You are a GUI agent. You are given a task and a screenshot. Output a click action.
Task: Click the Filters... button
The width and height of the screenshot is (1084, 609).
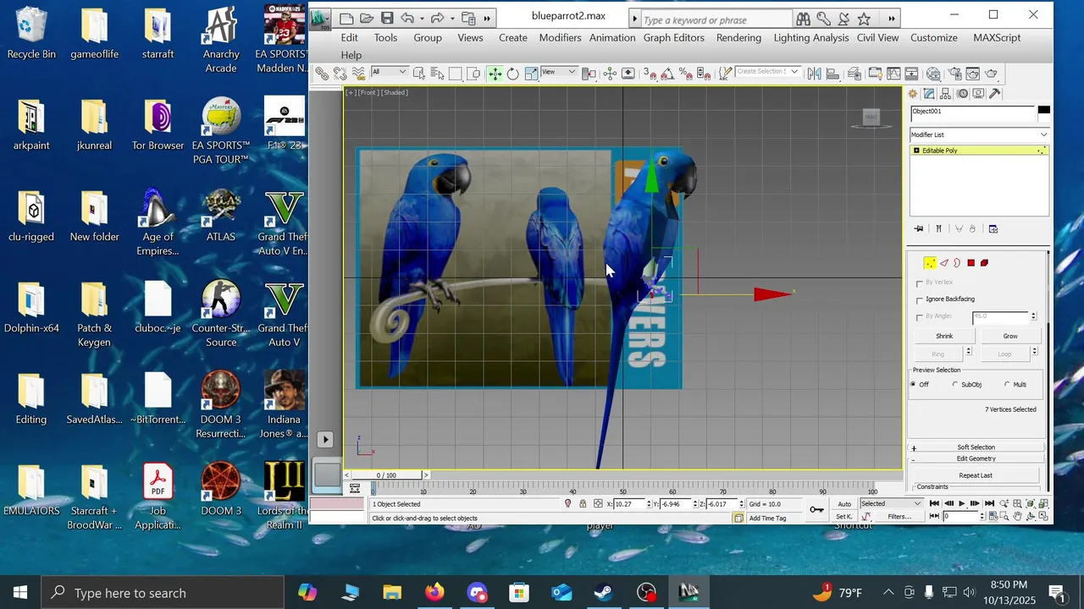pyautogui.click(x=899, y=516)
